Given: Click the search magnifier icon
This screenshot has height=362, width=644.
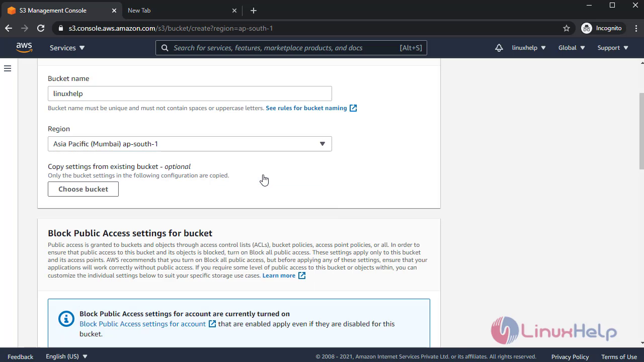Looking at the screenshot, I should click(165, 48).
